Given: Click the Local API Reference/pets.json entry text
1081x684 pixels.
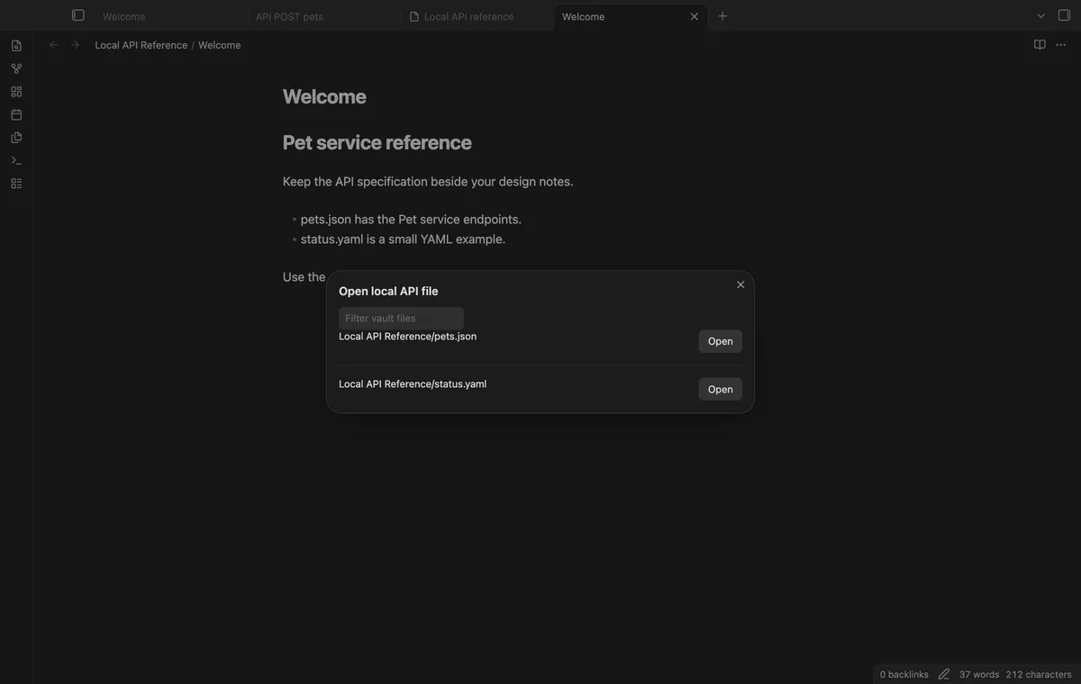Looking at the screenshot, I should [407, 337].
